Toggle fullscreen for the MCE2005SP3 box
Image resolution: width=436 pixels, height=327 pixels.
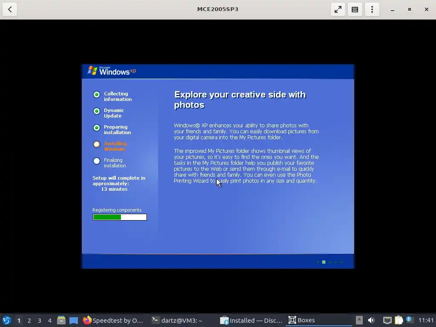coord(338,9)
